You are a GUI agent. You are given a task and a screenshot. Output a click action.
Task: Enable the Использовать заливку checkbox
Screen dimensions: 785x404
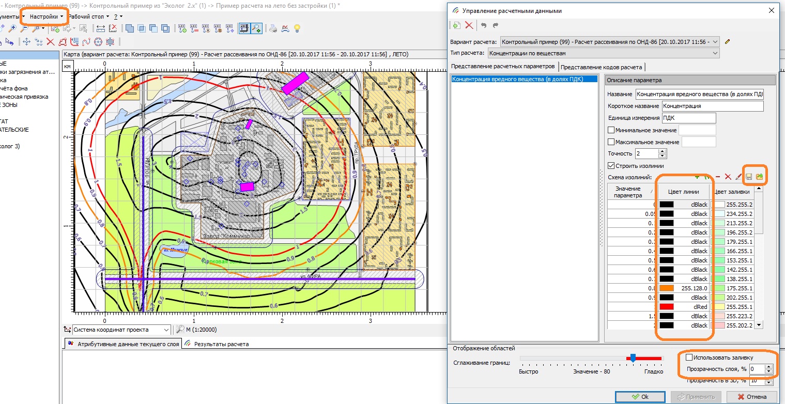(x=689, y=358)
